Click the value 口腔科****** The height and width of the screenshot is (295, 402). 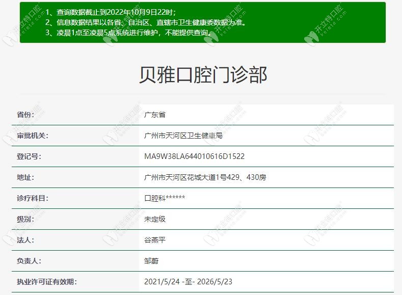tap(165, 198)
